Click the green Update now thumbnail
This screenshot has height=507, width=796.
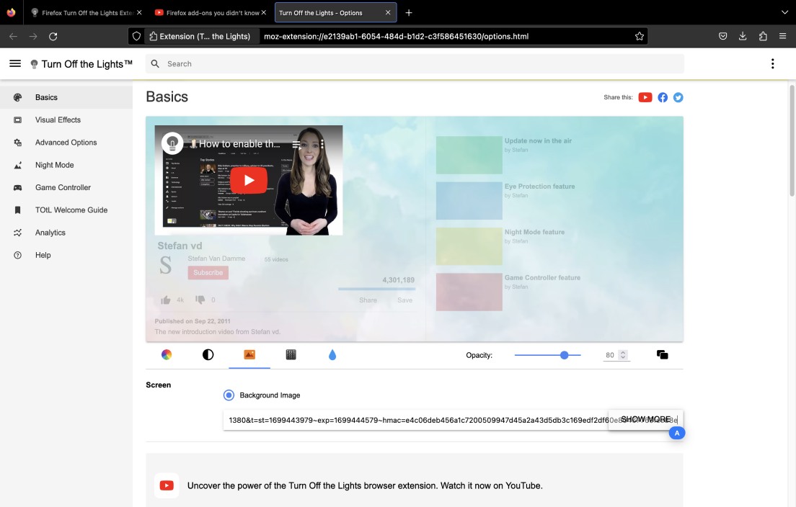click(469, 155)
